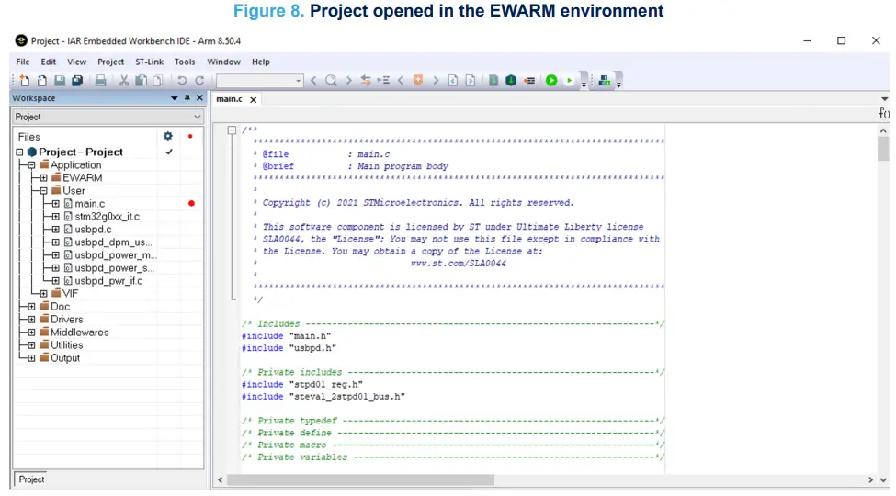Select the Project tab below the workspace tree

(x=31, y=479)
